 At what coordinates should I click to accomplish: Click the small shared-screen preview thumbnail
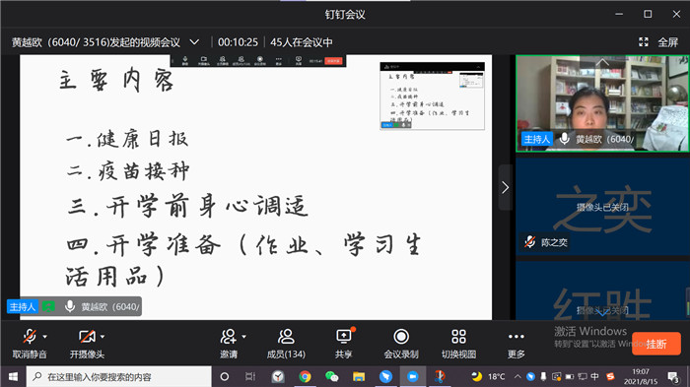tap(432, 96)
